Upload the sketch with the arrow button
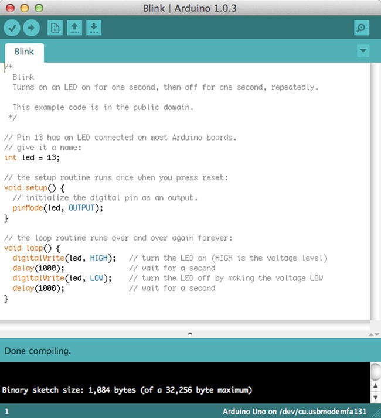This screenshot has width=381, height=418. (x=31, y=28)
